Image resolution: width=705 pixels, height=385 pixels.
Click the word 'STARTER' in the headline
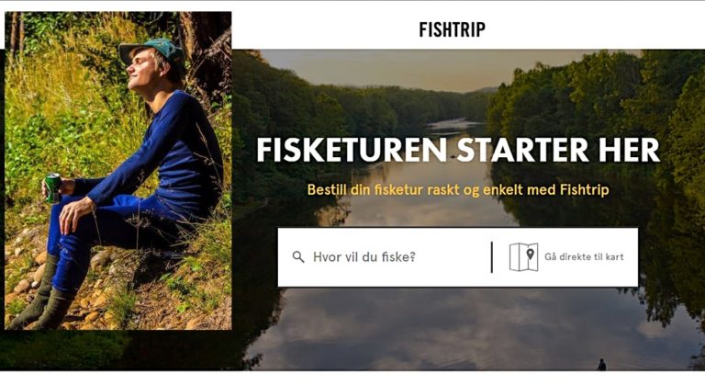tap(523, 150)
